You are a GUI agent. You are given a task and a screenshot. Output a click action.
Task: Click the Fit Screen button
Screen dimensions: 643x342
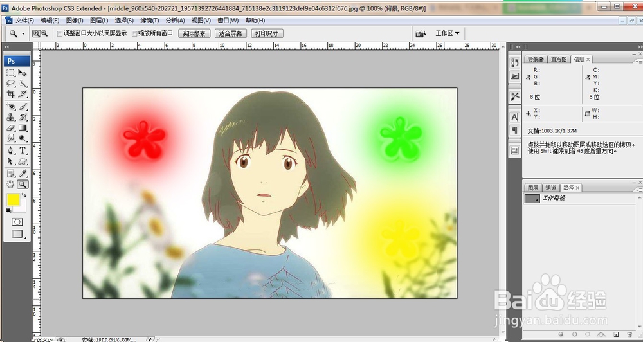pos(230,33)
